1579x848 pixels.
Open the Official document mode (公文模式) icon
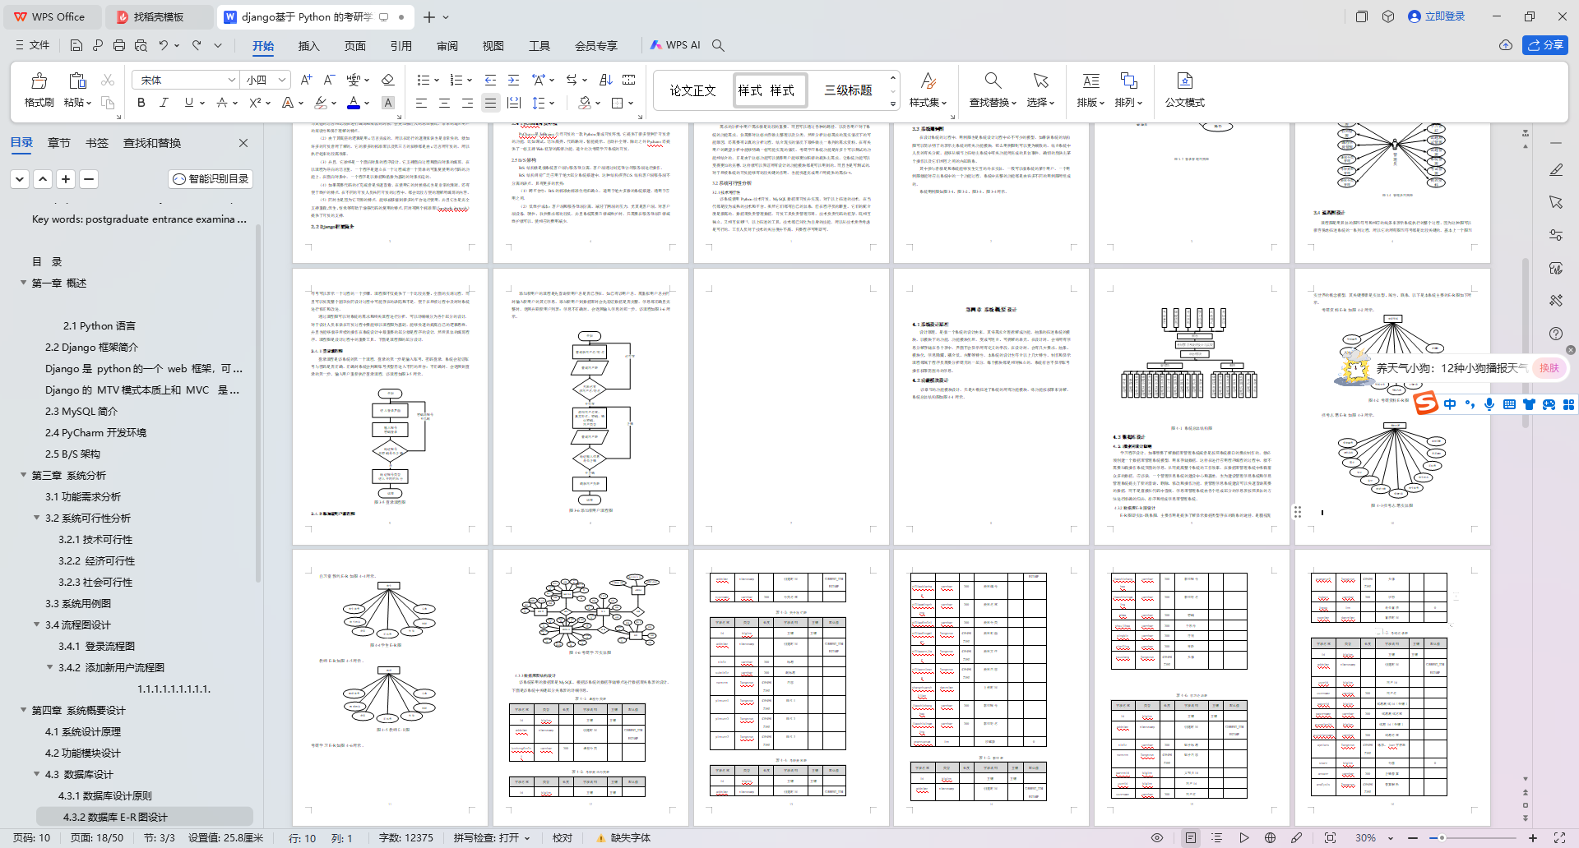[x=1185, y=81]
